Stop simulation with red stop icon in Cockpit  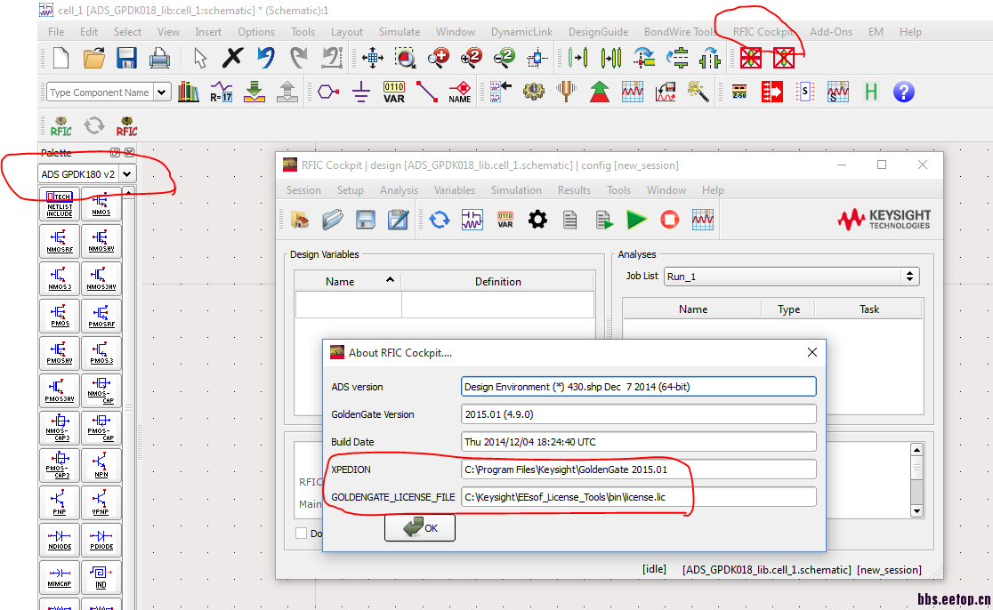coord(669,220)
